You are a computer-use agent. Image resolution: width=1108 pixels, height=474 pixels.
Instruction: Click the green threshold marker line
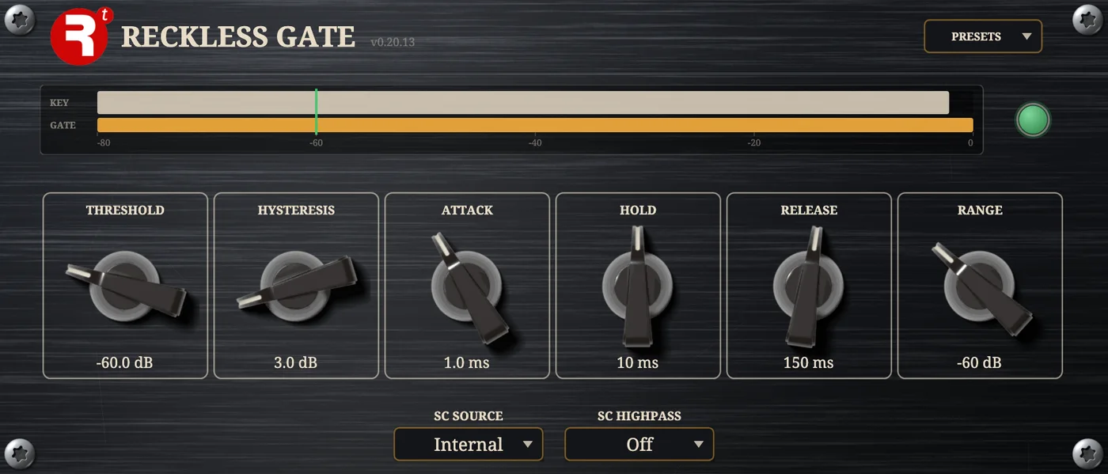(316, 112)
